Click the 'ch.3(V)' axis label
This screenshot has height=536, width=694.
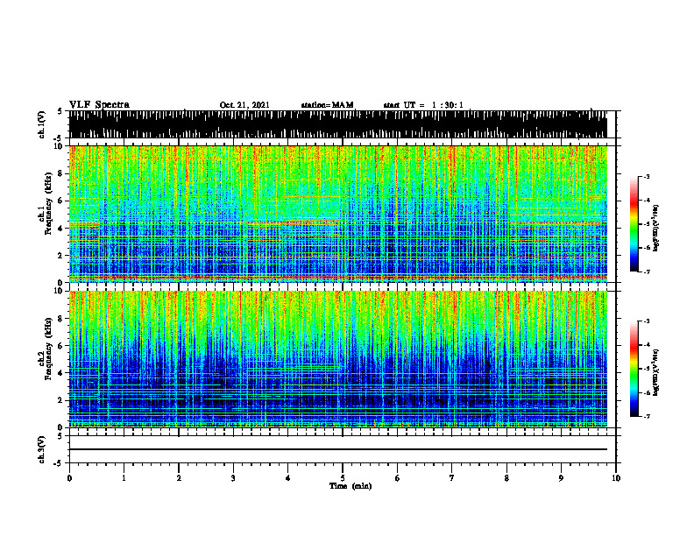click(x=42, y=449)
